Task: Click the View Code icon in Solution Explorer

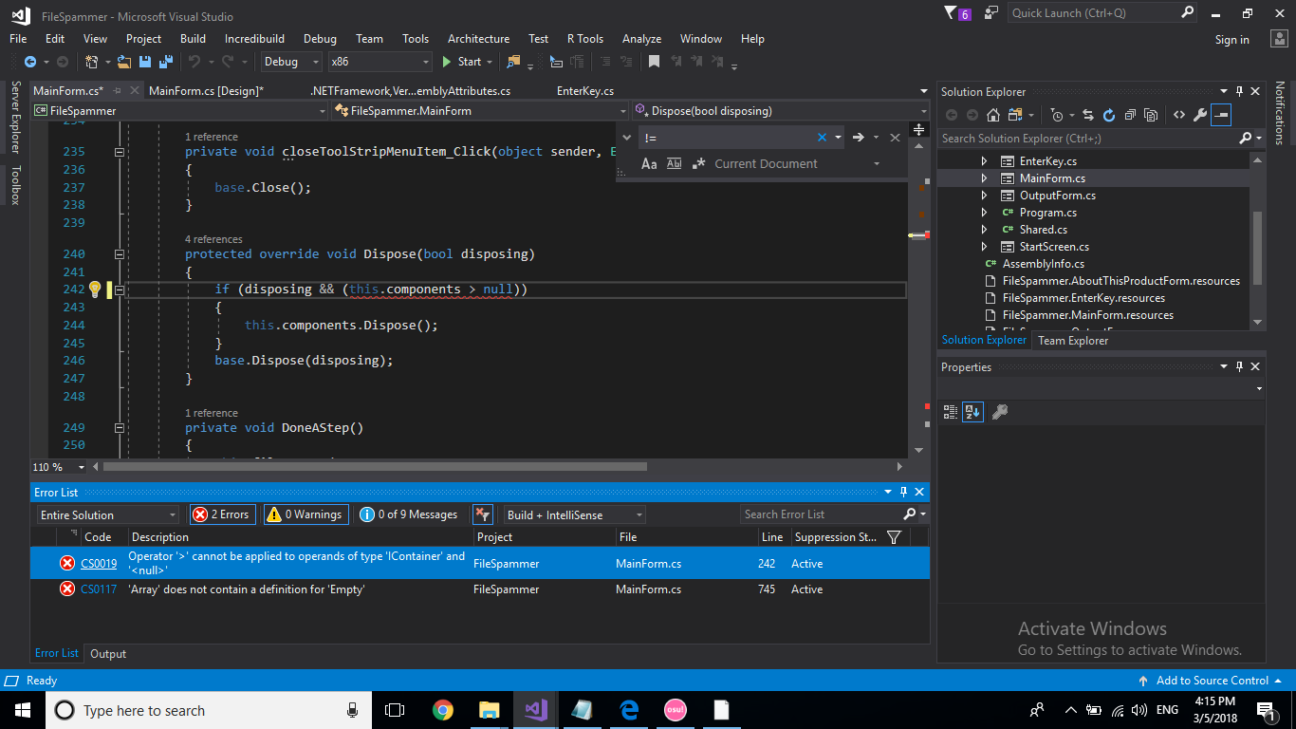Action: point(1178,115)
